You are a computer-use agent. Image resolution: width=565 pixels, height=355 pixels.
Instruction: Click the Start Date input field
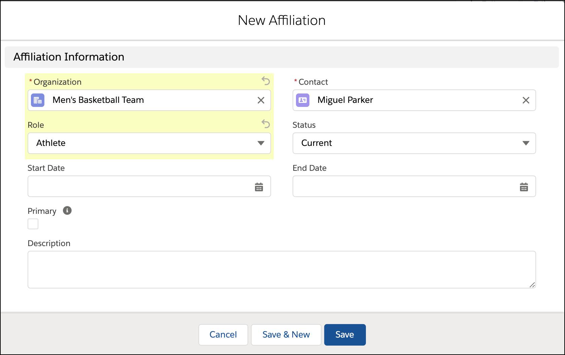pos(135,186)
